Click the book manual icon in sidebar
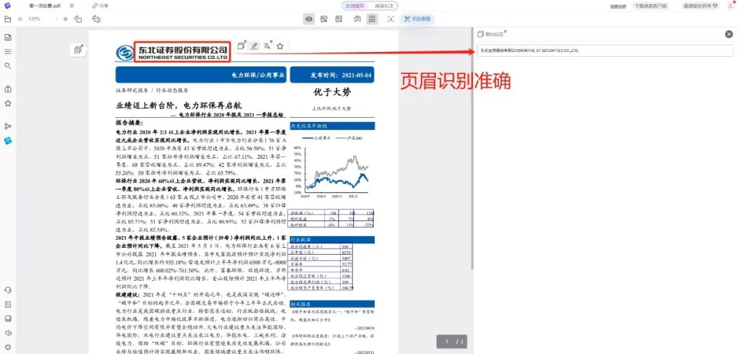Image resolution: width=739 pixels, height=354 pixels. (8, 318)
